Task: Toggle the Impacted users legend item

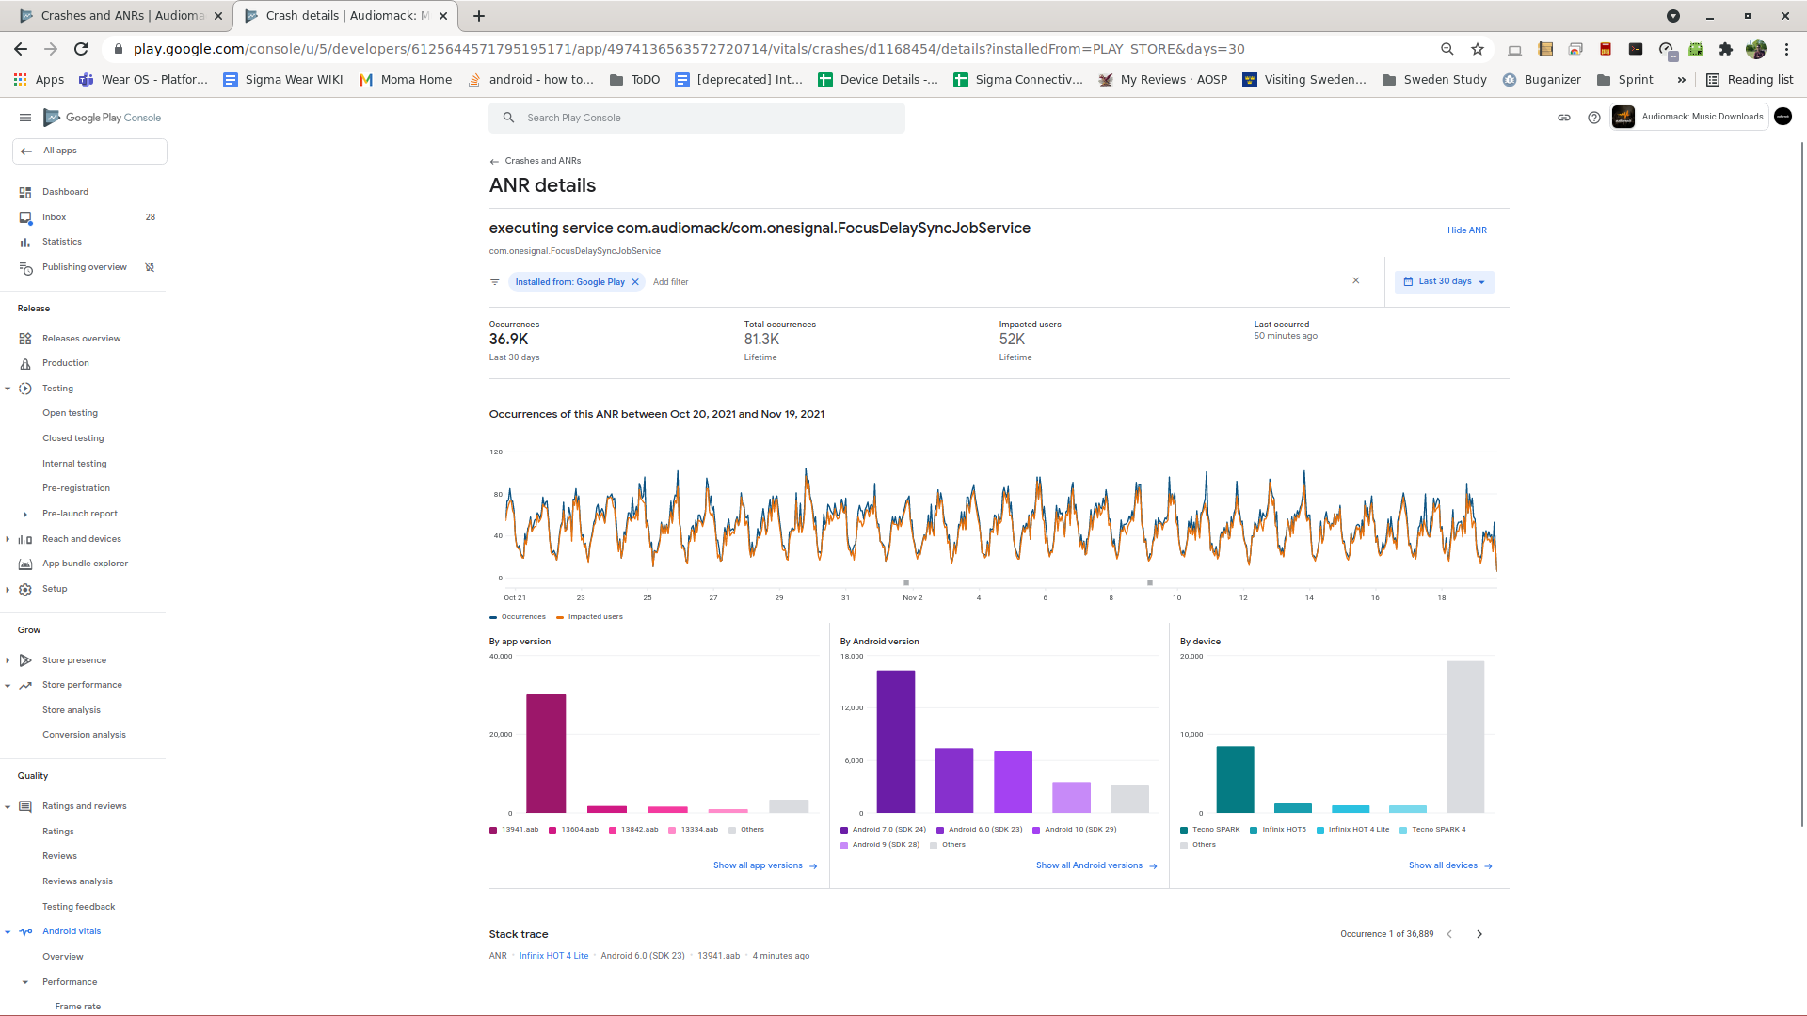Action: click(590, 617)
